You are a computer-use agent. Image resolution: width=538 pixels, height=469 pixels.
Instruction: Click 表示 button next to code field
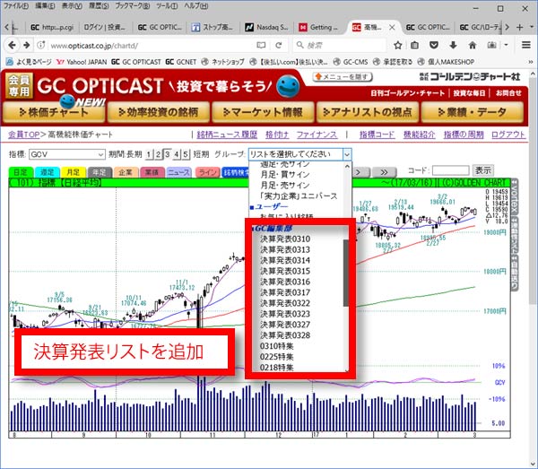point(483,170)
